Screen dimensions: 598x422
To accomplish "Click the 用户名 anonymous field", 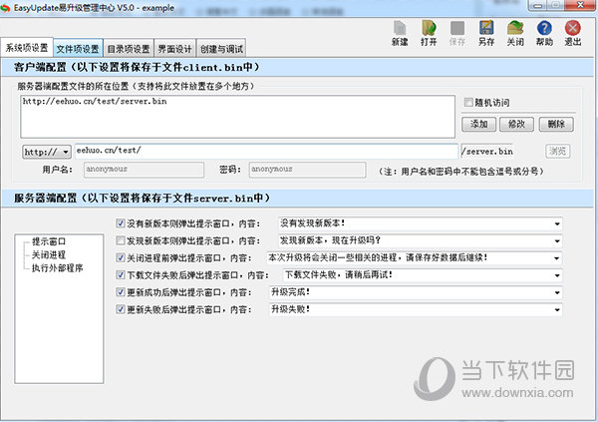I will (144, 170).
